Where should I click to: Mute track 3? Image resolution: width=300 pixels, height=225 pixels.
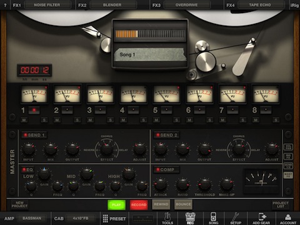90,120
